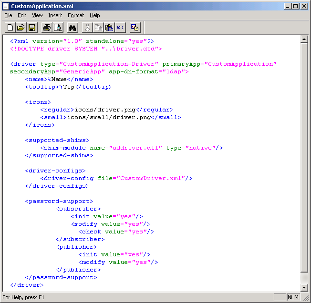
Task: Save the file using the floppy icon
Action: (x=32, y=28)
